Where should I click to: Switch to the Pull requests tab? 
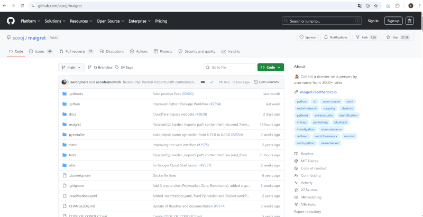pos(76,51)
